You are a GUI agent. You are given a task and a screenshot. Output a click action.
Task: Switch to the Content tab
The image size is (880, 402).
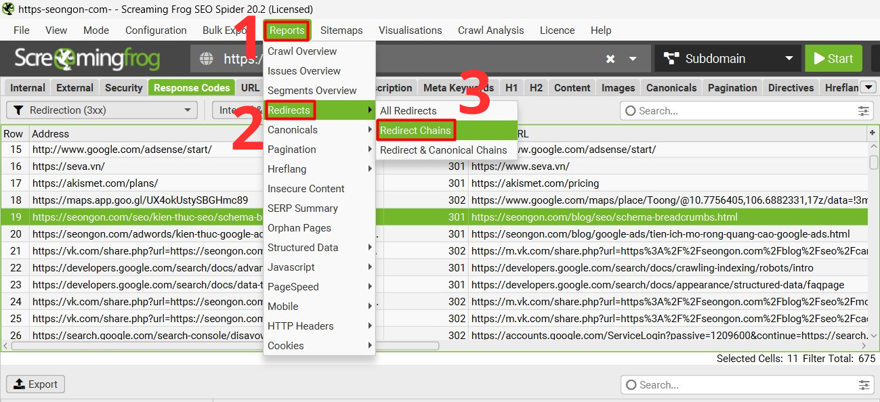click(x=572, y=88)
